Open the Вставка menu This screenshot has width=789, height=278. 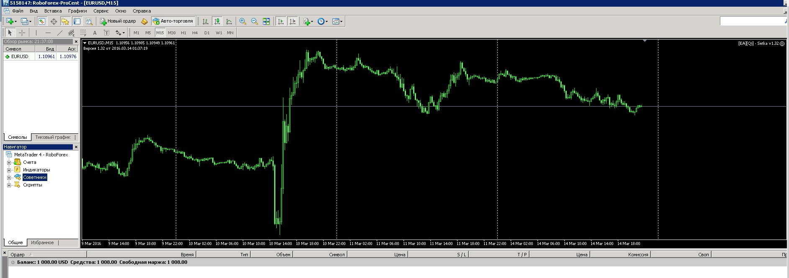coord(53,11)
